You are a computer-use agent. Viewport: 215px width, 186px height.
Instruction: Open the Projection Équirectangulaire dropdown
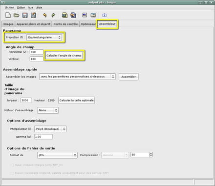(44, 37)
